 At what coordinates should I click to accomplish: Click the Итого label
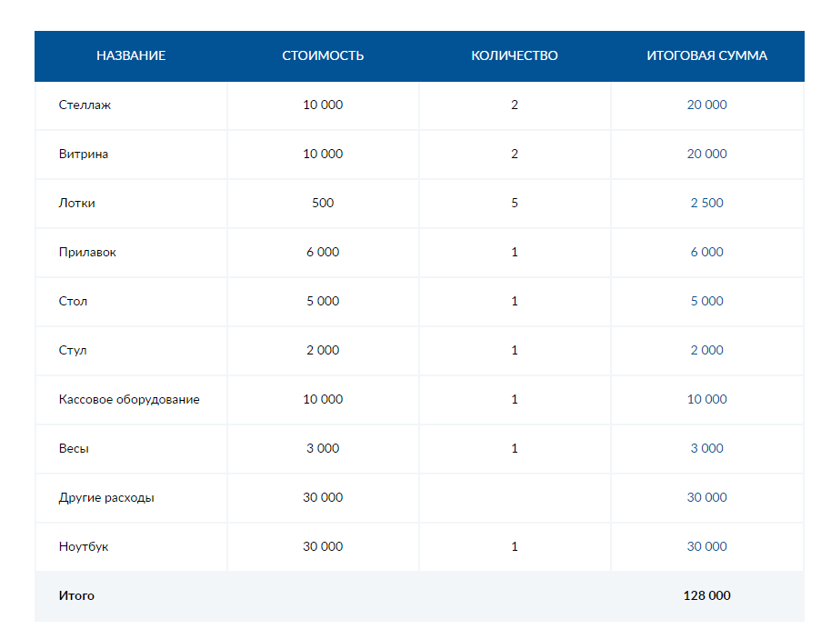pyautogui.click(x=76, y=595)
